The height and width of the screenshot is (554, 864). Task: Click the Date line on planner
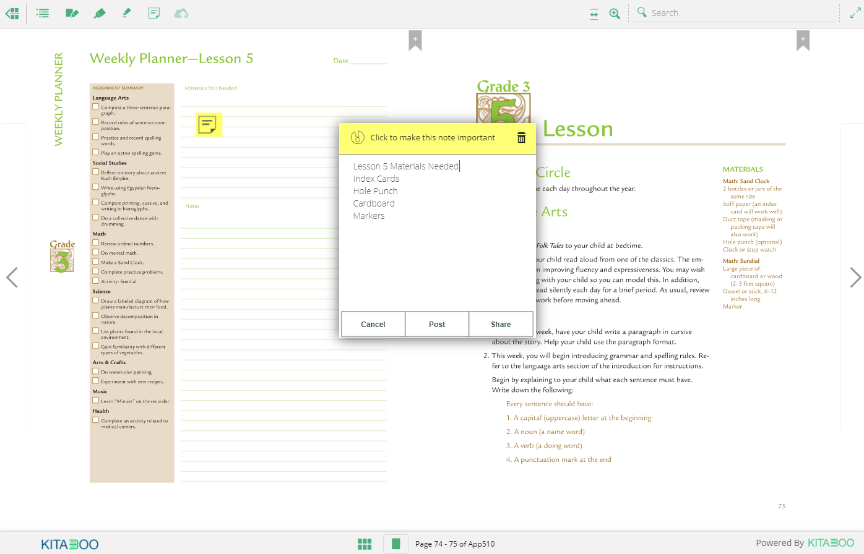(x=360, y=61)
